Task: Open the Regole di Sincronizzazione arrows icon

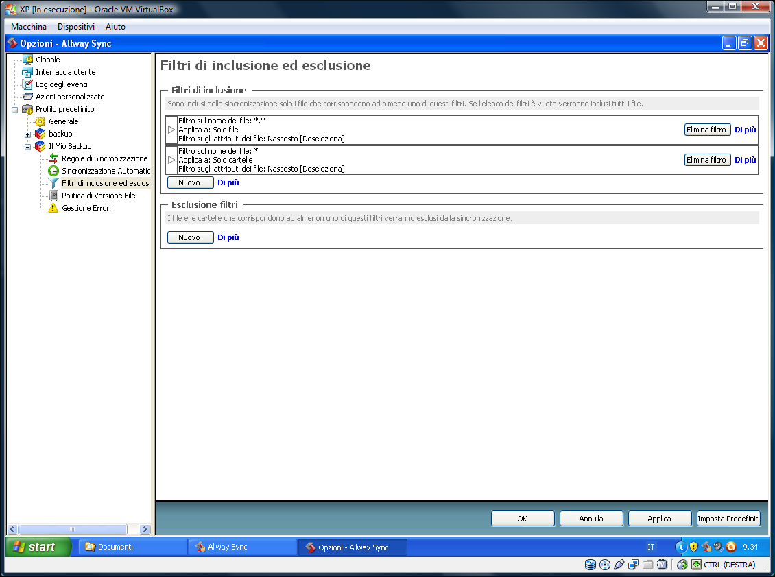Action: (x=53, y=158)
